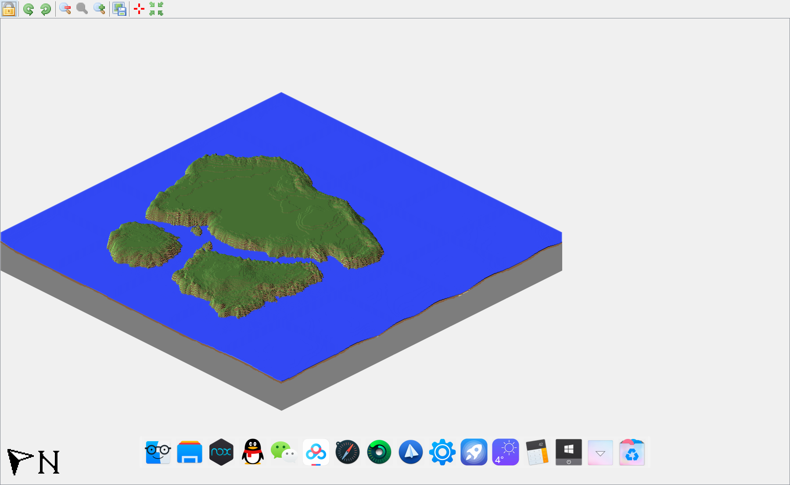
Task: Open the blue paper-plane app in the dock
Action: point(411,452)
